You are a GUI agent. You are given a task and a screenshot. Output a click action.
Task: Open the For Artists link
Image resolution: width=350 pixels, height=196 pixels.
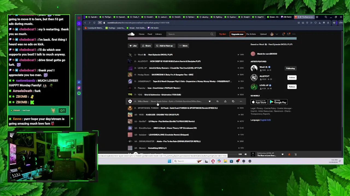251,34
